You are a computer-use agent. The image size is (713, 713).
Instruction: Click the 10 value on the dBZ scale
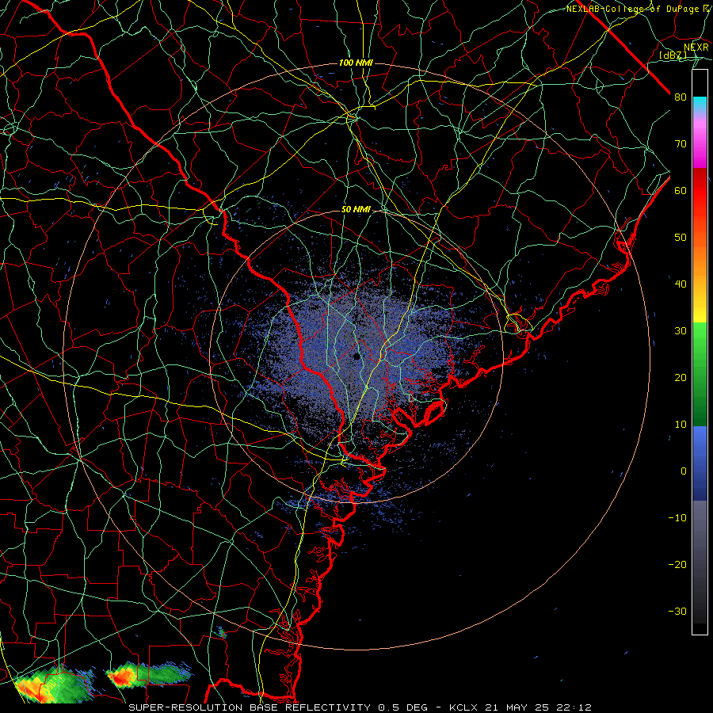click(x=681, y=425)
